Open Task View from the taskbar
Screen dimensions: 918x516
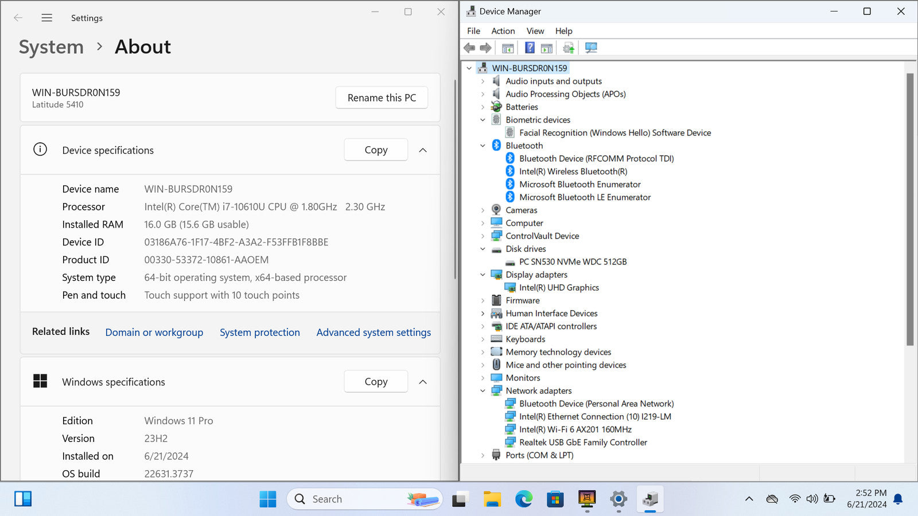click(x=460, y=499)
